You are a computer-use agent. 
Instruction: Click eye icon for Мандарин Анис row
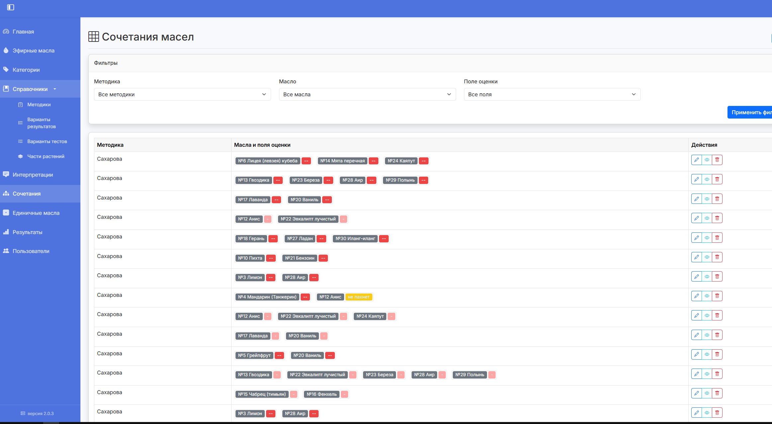tap(707, 296)
